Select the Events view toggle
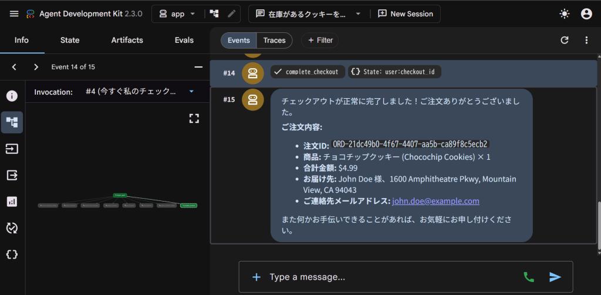Screen dimensions: 601x295 (x=239, y=41)
